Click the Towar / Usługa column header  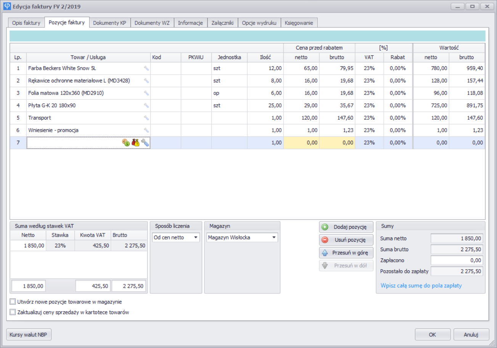[88, 58]
